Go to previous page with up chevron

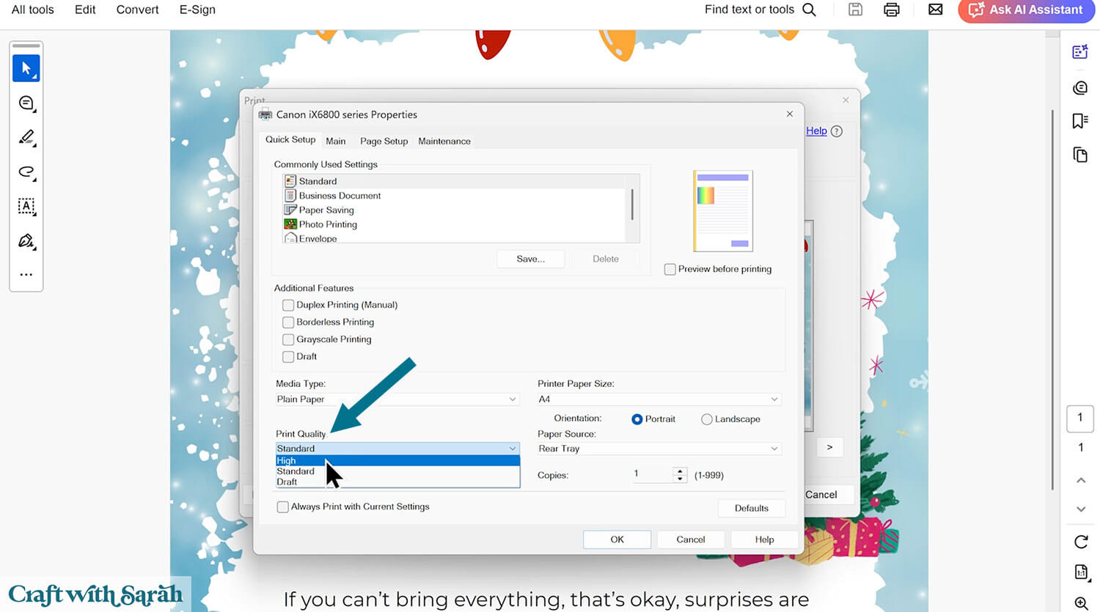coord(1081,480)
